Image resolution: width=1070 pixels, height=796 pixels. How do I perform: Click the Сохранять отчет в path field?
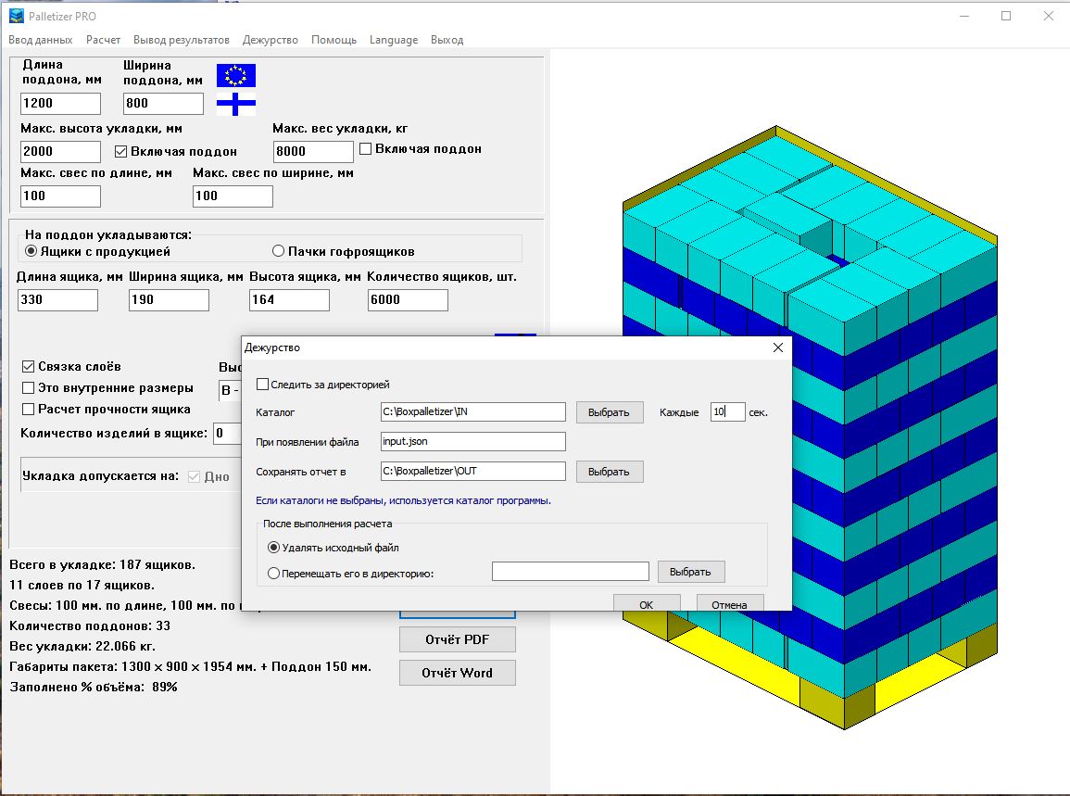coord(472,471)
